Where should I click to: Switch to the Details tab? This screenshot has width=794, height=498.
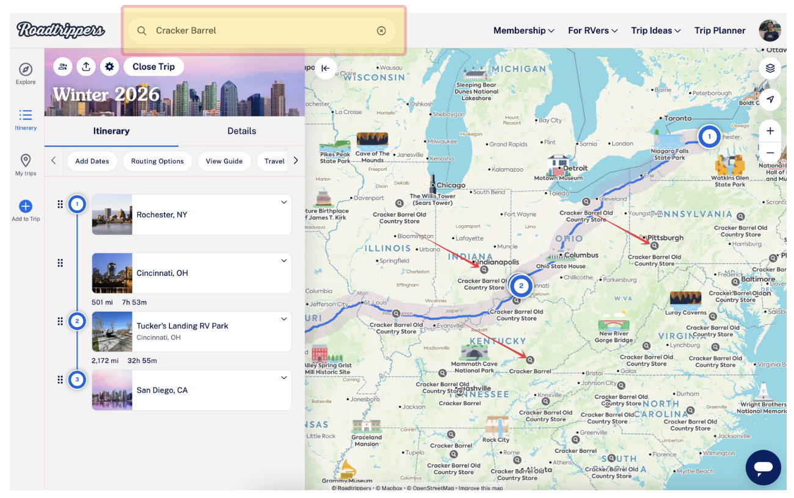(241, 131)
